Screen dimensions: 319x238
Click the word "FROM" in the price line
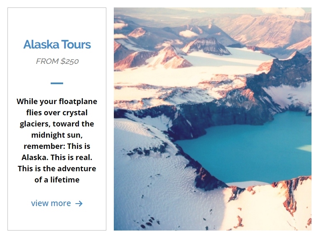[47, 61]
